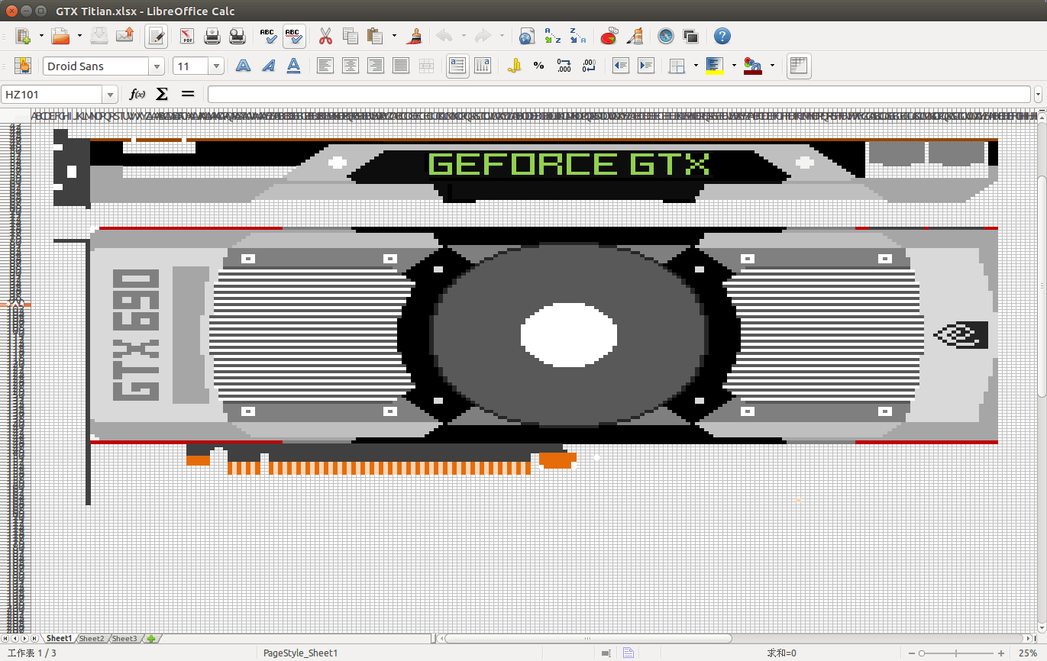Switch to the Sheet2 tab

point(92,639)
